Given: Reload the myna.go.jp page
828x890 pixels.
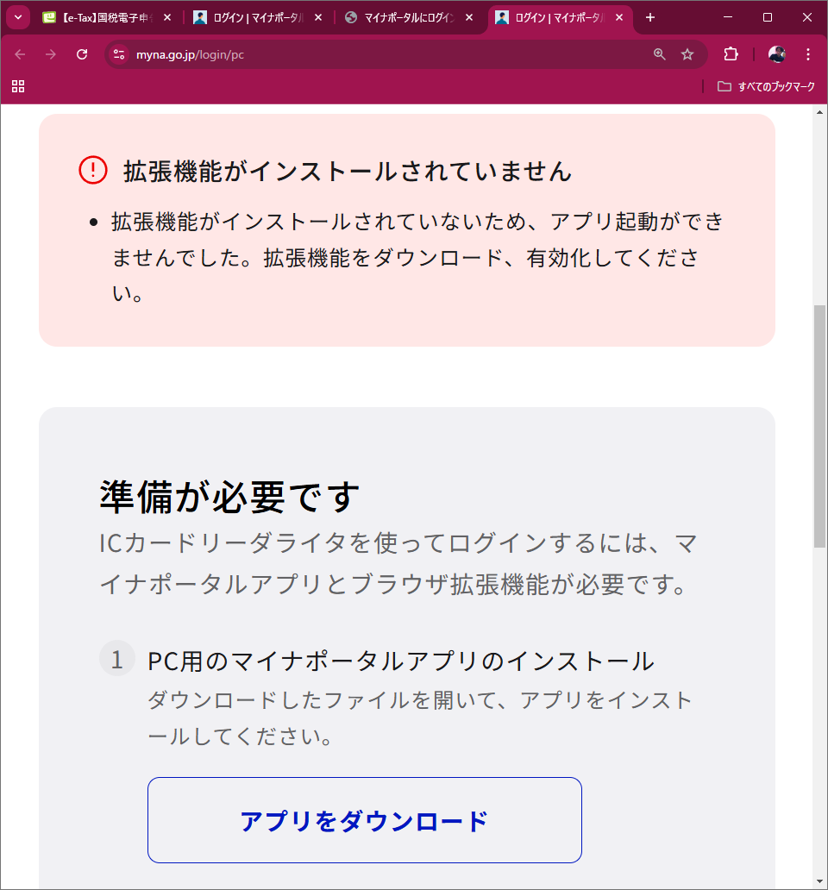Looking at the screenshot, I should coord(82,54).
